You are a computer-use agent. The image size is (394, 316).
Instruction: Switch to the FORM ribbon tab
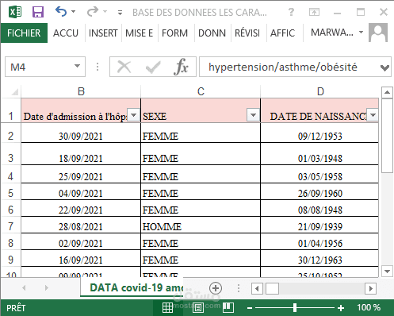[x=175, y=33]
